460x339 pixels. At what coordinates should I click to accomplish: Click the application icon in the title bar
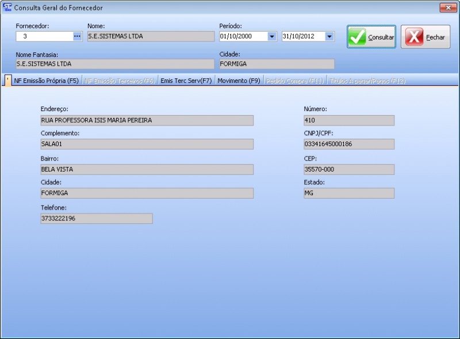[x=7, y=7]
